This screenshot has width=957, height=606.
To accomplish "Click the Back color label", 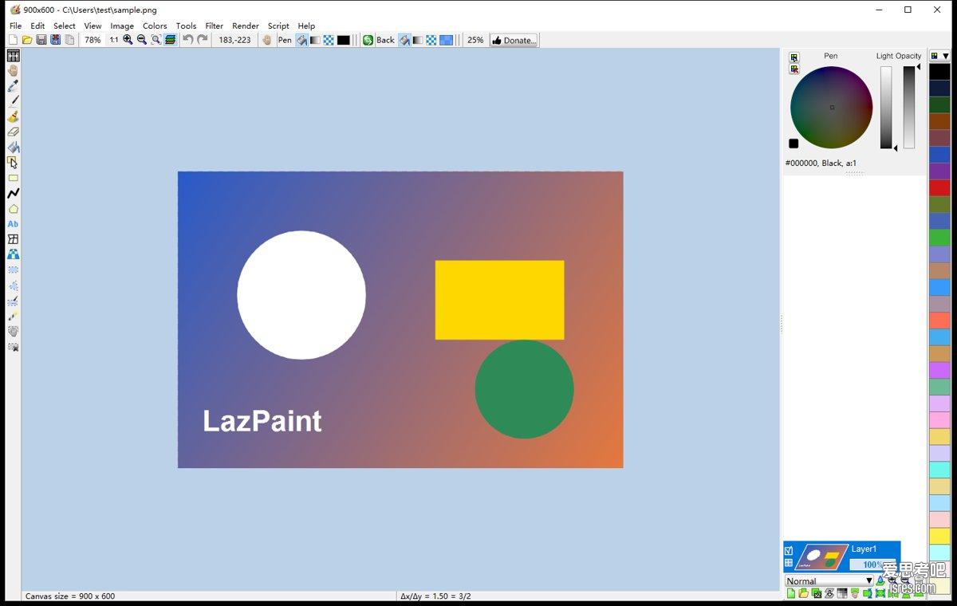I will coord(385,40).
